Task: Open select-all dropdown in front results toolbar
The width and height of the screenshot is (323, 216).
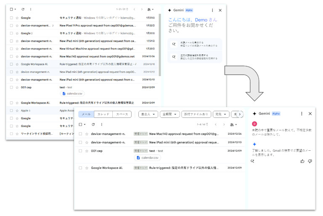Action: (x=85, y=124)
